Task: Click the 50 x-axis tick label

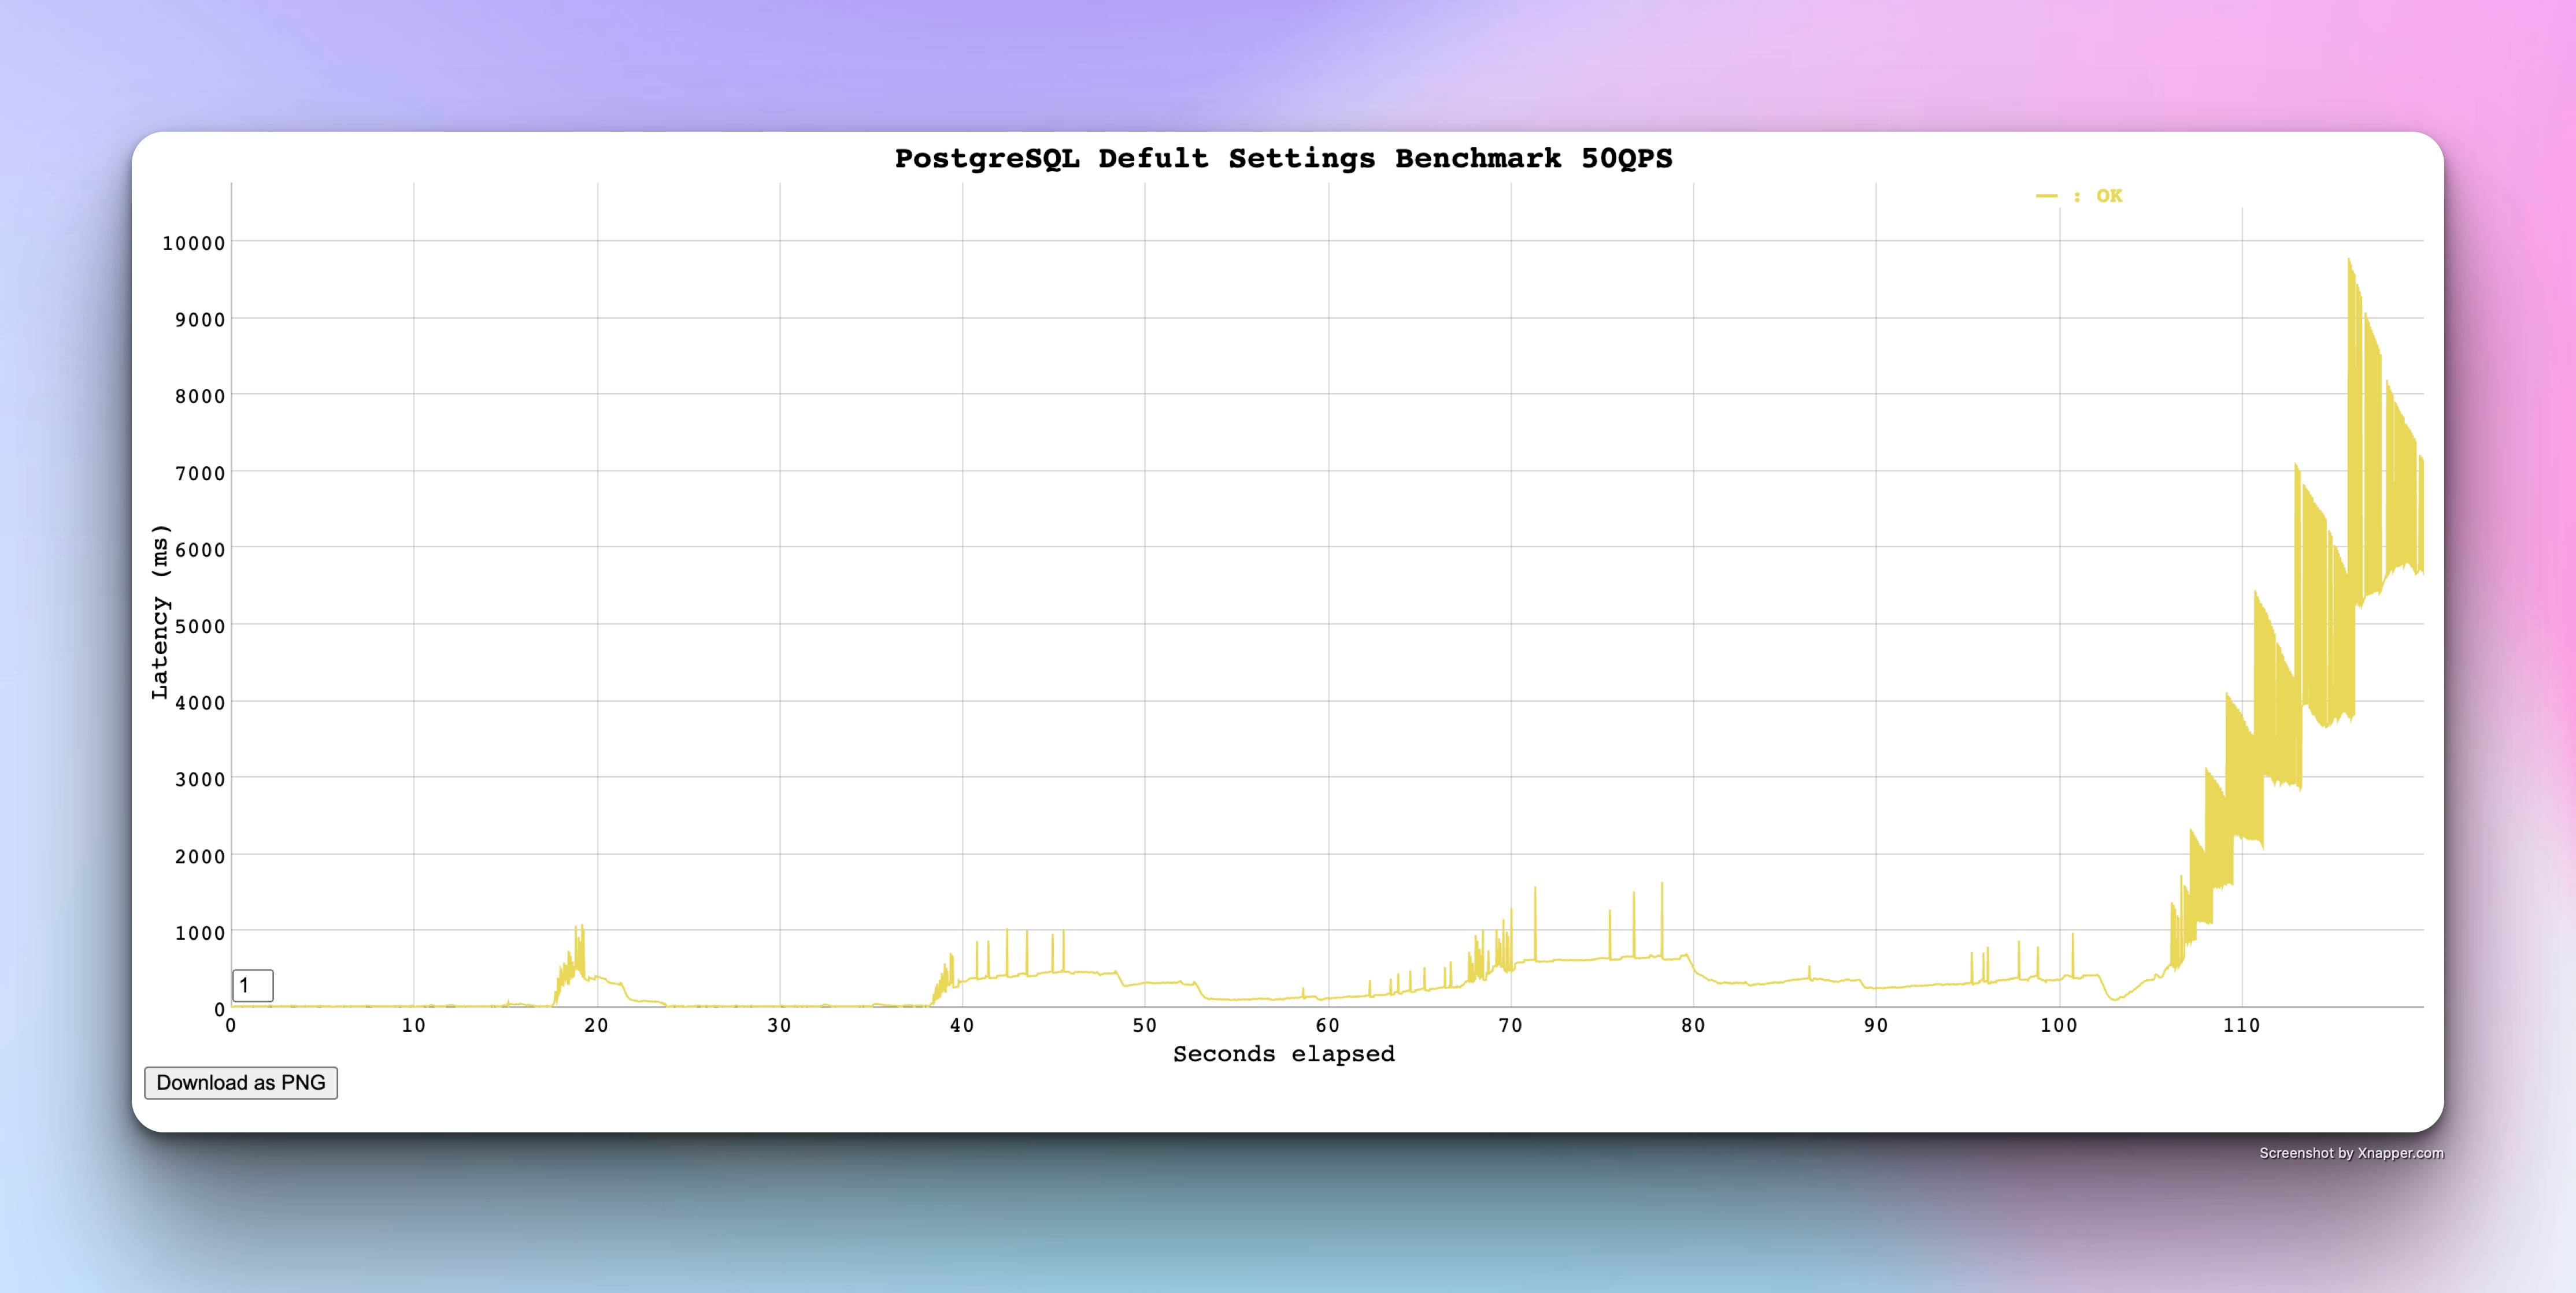Action: point(1145,1025)
